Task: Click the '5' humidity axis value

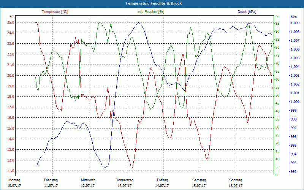Action: [x=277, y=167]
